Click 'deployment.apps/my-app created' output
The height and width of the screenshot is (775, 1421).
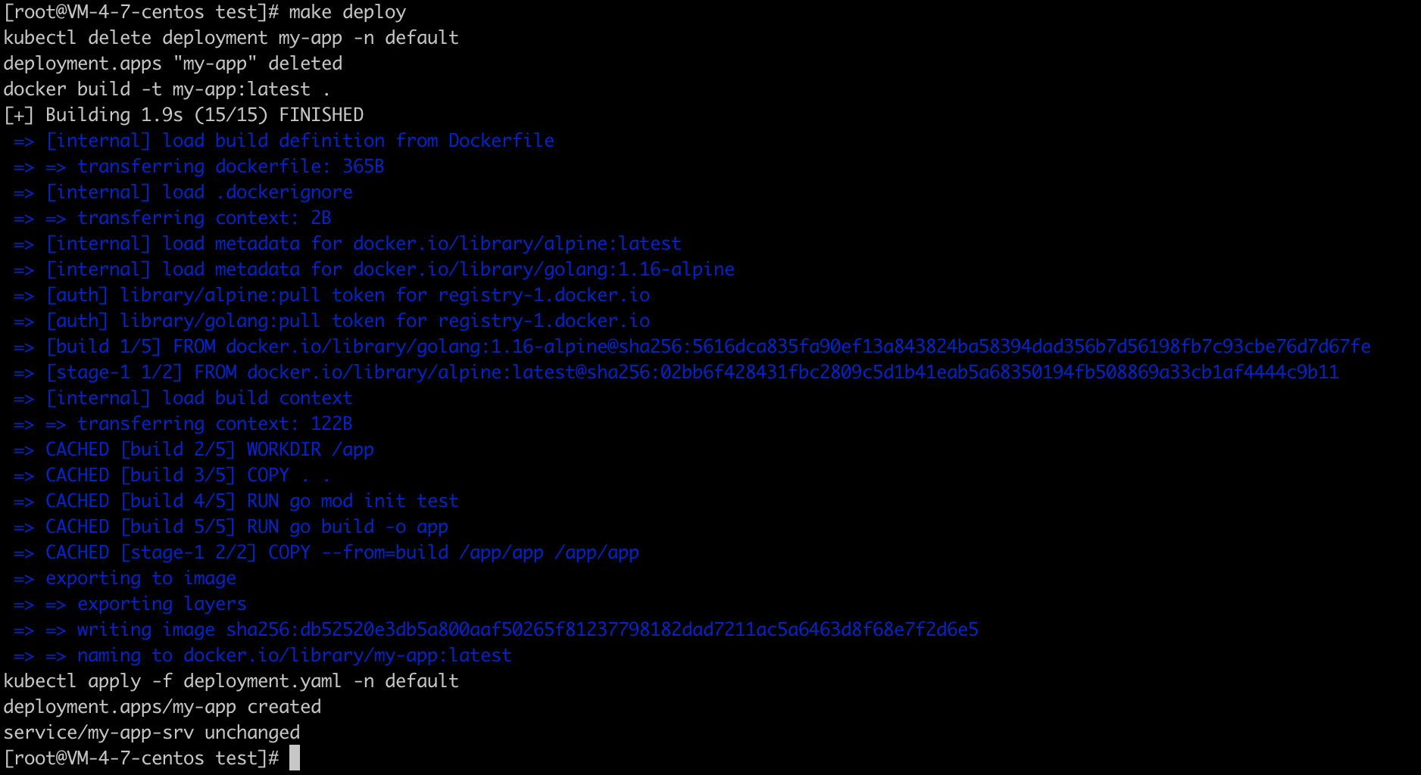click(162, 707)
